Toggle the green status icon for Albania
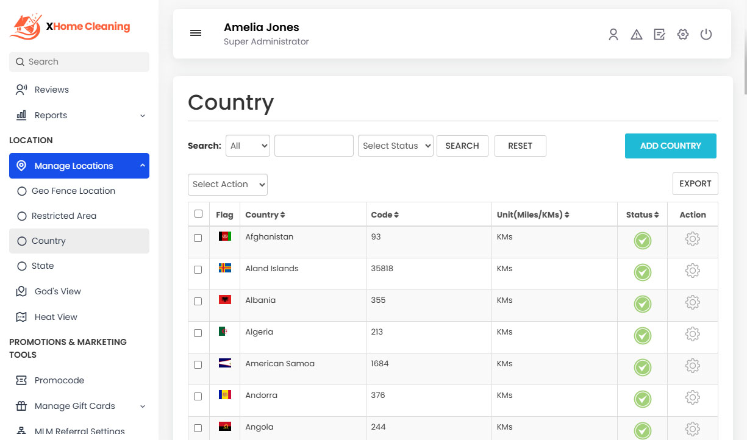The image size is (747, 440). click(x=642, y=303)
